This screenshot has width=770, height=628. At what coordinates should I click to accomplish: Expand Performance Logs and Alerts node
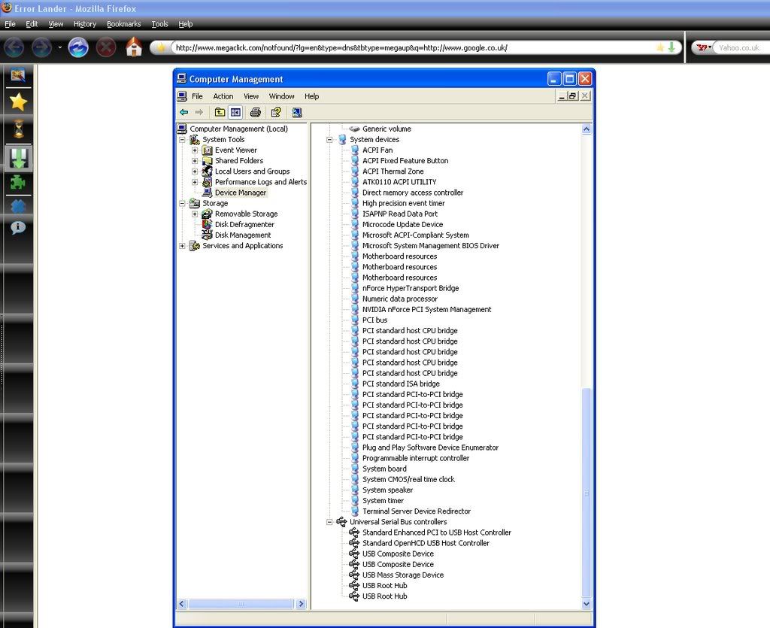click(195, 182)
